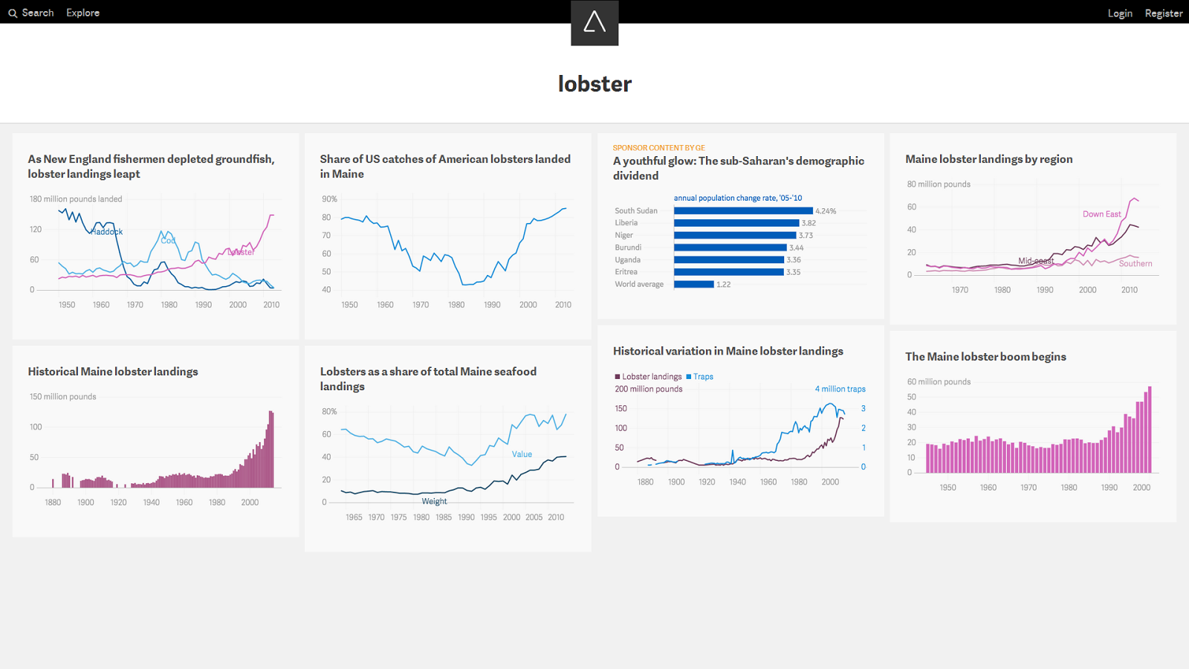The width and height of the screenshot is (1189, 669).
Task: Open the Historical variation in Maine landings title
Action: 728,351
